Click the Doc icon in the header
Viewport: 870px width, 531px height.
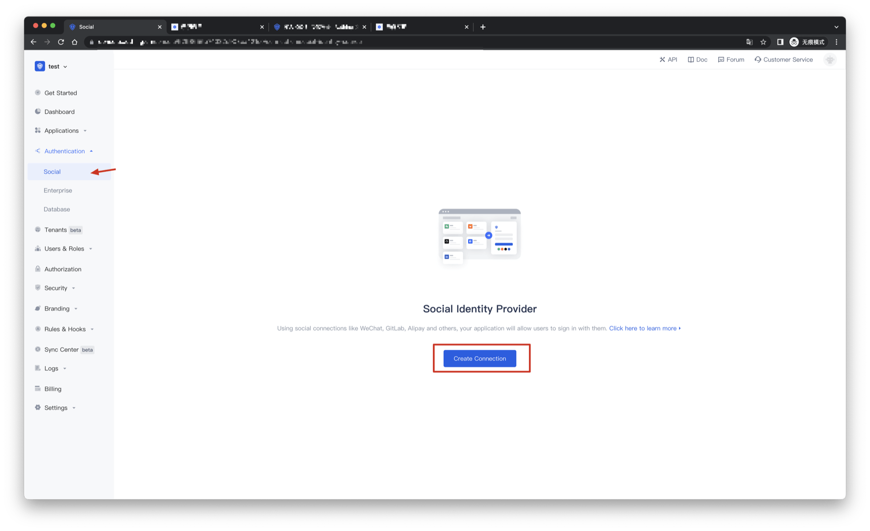(691, 59)
